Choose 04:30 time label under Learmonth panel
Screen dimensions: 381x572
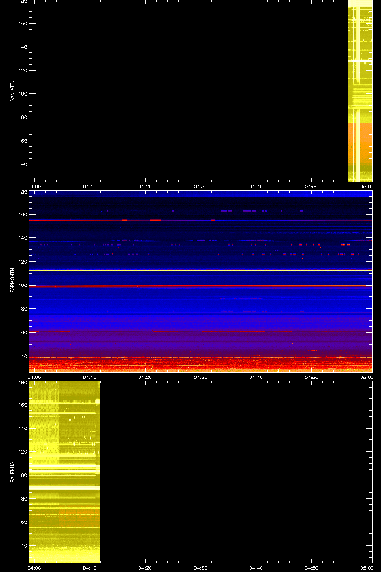tap(201, 377)
